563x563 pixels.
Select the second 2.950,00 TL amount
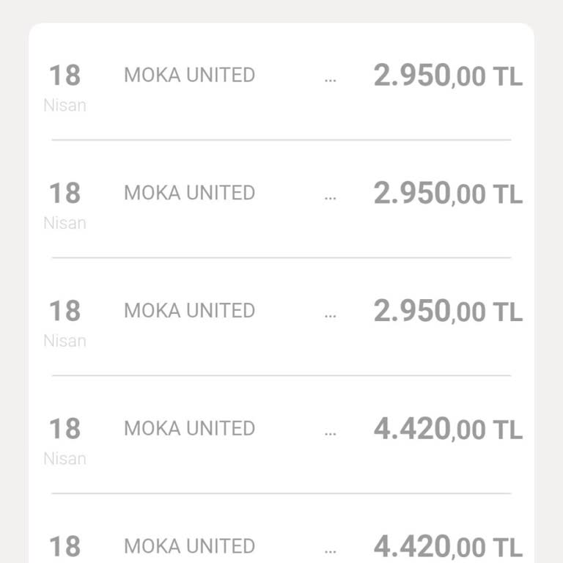click(448, 194)
